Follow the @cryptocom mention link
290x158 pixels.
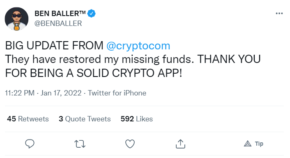[138, 46]
